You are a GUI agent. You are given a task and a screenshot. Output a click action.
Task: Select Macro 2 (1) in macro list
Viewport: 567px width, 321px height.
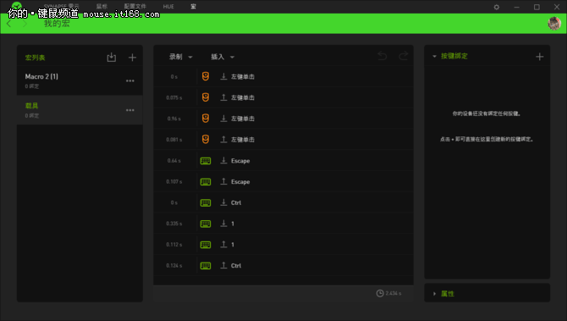click(x=80, y=80)
